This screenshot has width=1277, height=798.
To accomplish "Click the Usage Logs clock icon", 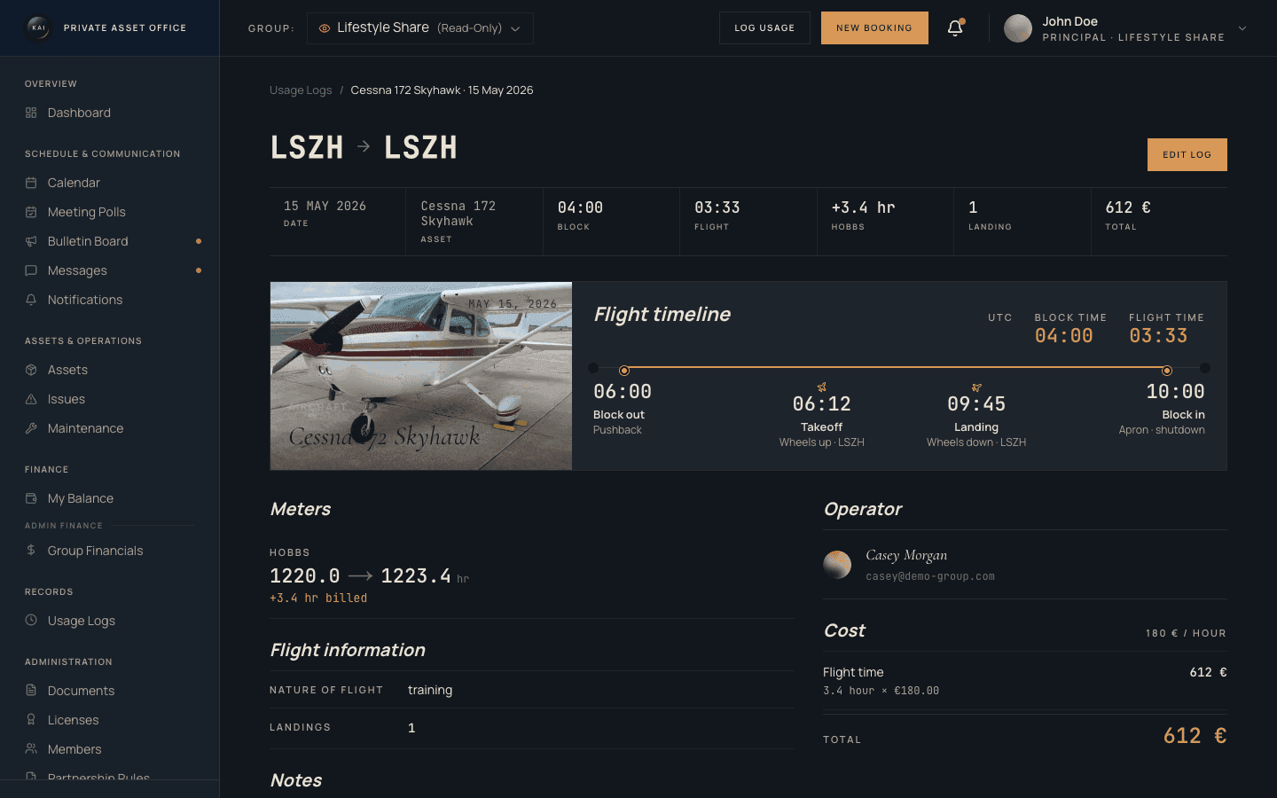I will pyautogui.click(x=31, y=621).
